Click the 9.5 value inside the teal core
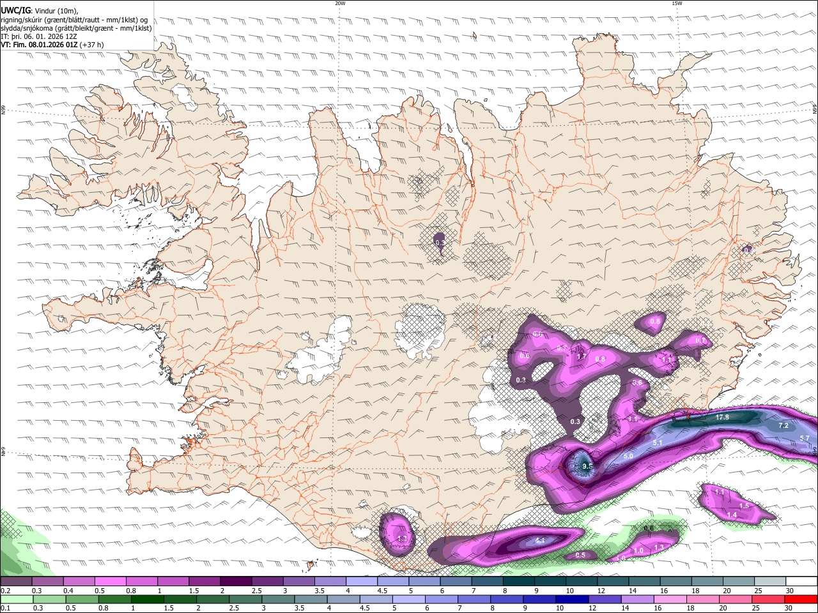This screenshot has height=613, width=818. (x=588, y=467)
